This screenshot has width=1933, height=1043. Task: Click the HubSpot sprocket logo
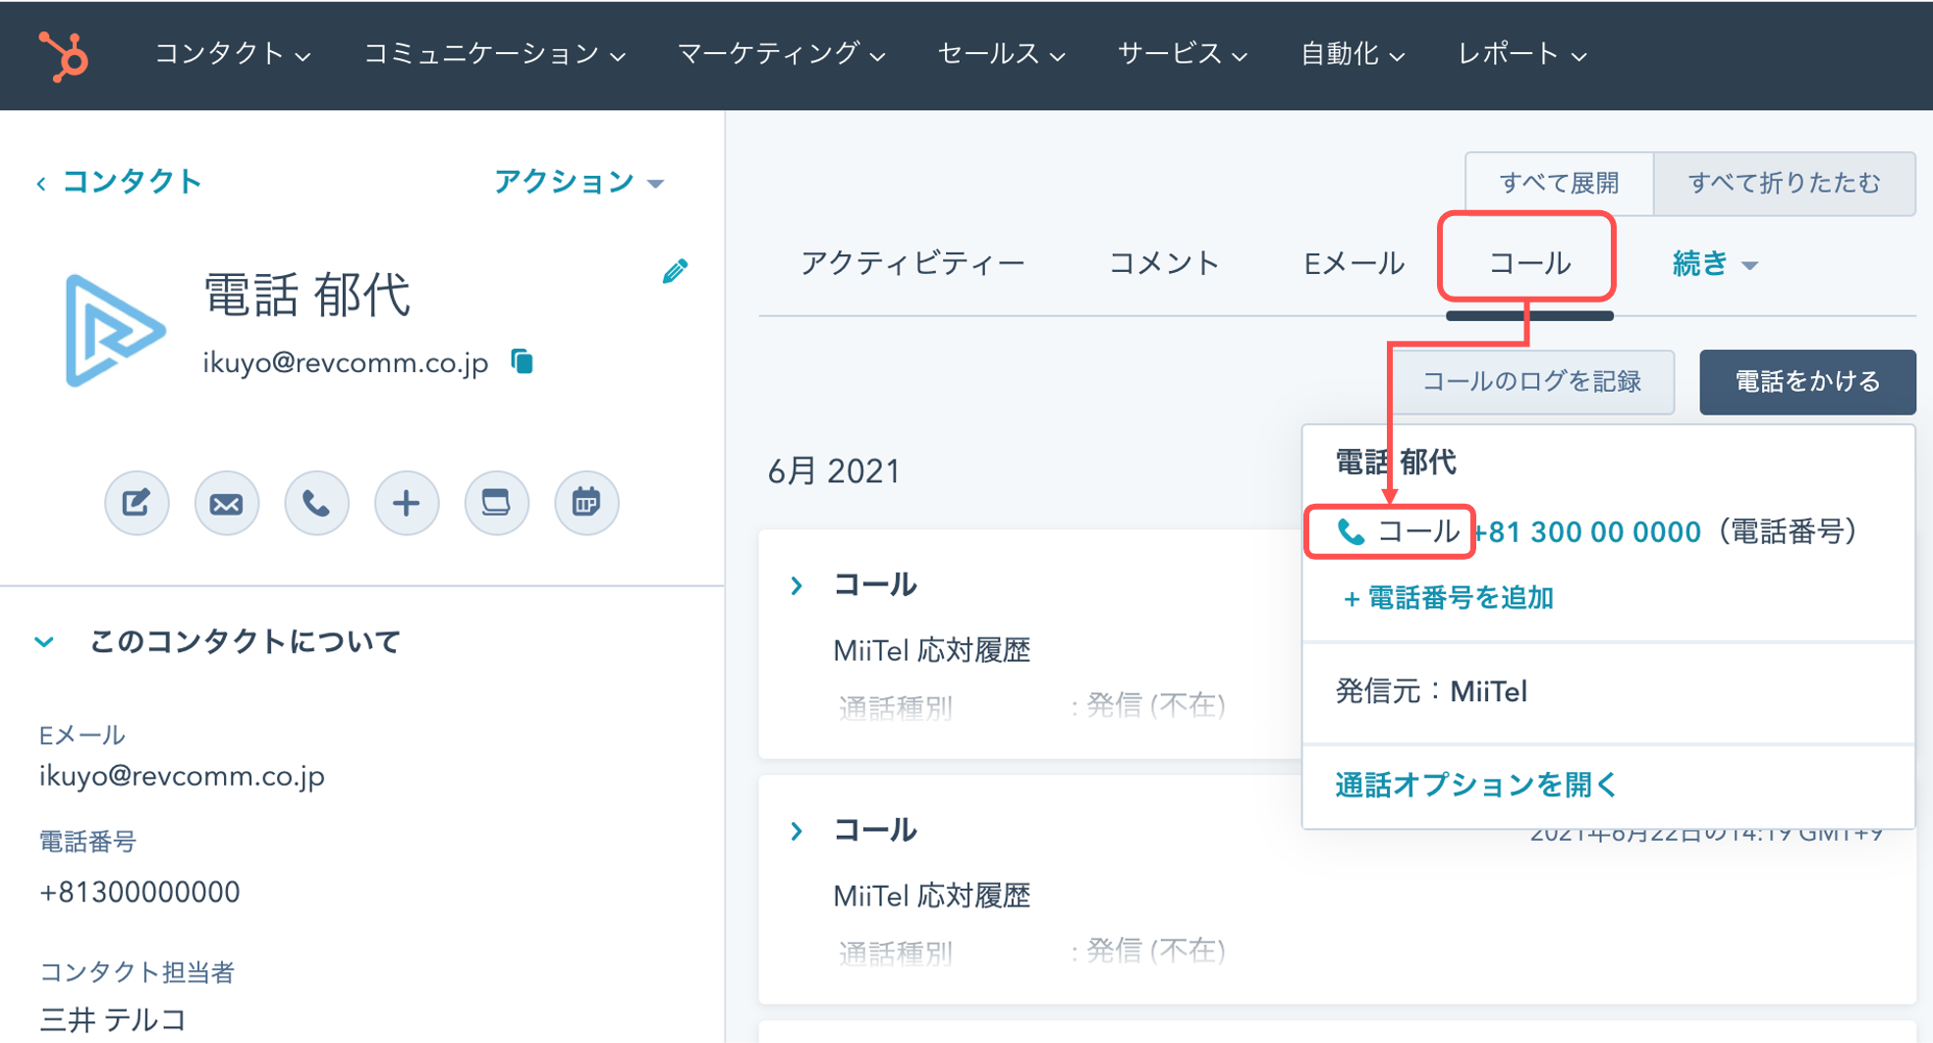(x=65, y=55)
